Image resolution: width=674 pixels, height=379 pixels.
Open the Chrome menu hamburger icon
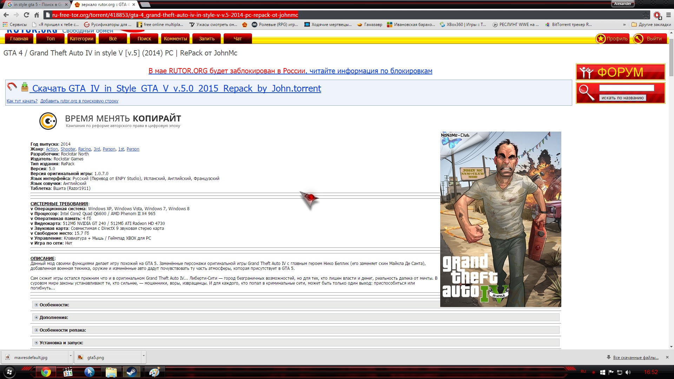pyautogui.click(x=668, y=15)
